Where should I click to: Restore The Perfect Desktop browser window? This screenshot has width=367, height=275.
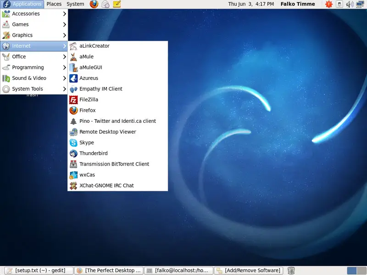point(109,270)
